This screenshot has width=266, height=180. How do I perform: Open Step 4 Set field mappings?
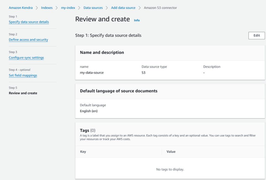coord(23,76)
